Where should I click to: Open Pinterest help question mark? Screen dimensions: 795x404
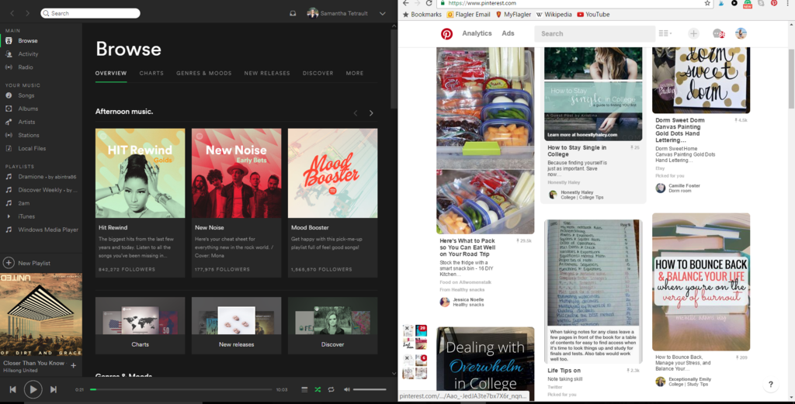tap(771, 385)
